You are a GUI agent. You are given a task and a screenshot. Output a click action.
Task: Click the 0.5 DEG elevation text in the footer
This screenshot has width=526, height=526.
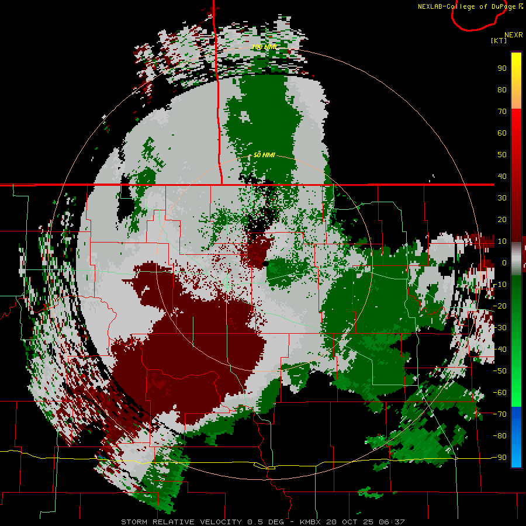click(x=265, y=522)
